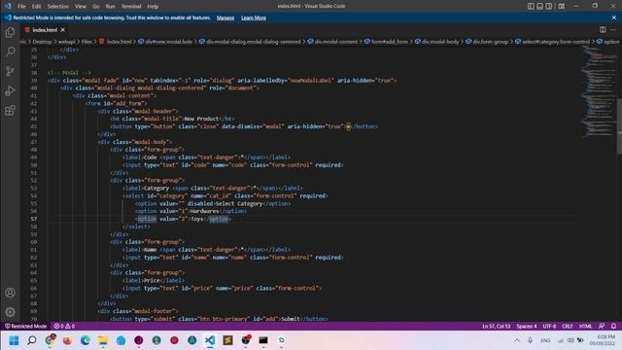Select the index.html editor tab
Viewport: 622px width, 350px height.
pos(45,30)
